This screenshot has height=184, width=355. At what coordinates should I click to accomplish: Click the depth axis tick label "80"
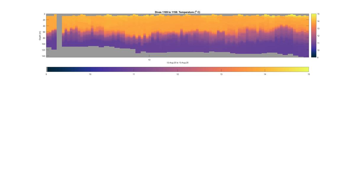(x=44, y=38)
